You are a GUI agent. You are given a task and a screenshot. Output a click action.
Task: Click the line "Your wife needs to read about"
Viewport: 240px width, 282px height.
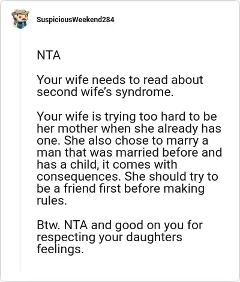coord(120,80)
